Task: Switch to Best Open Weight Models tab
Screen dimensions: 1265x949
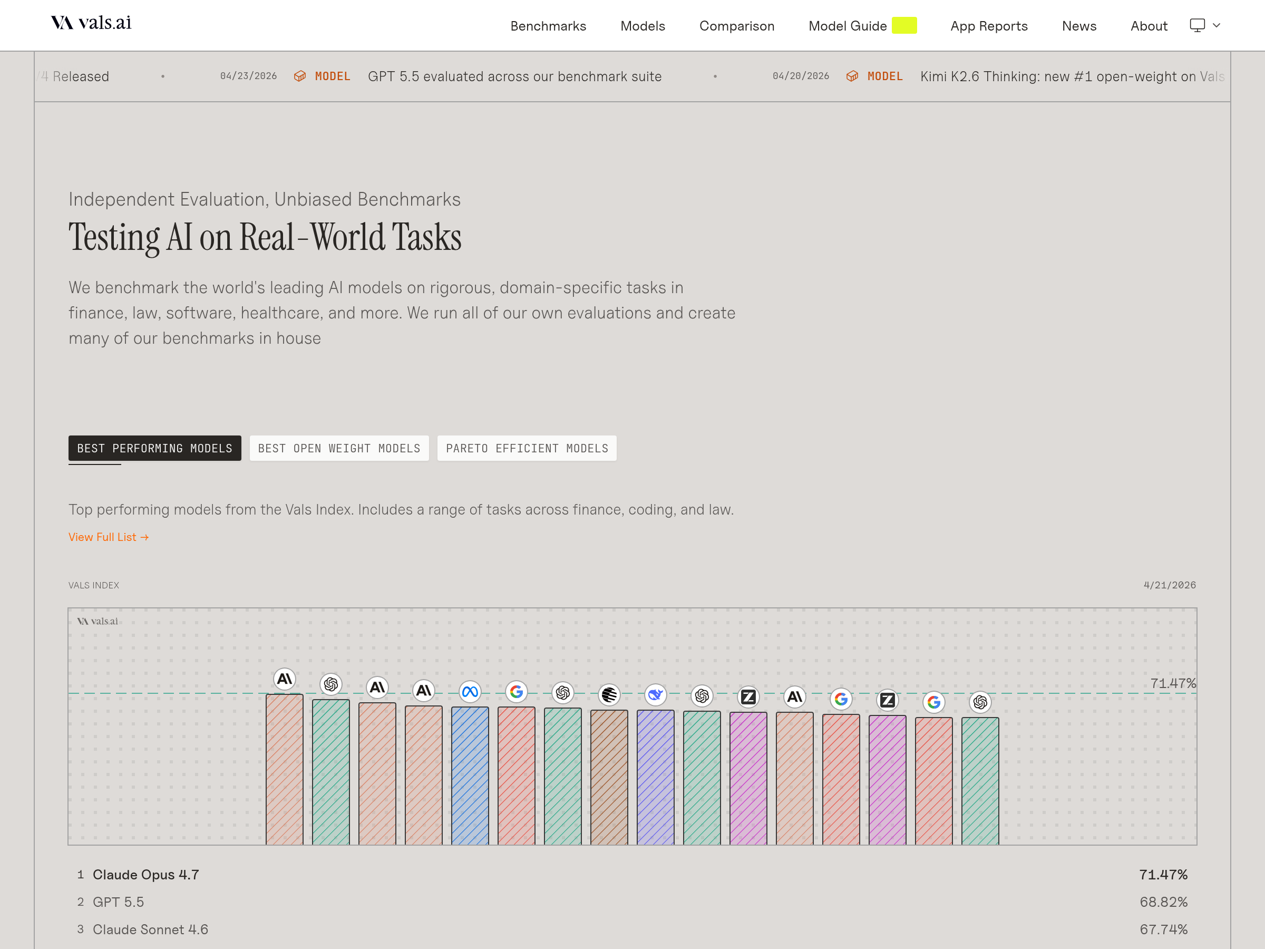Action: 338,449
